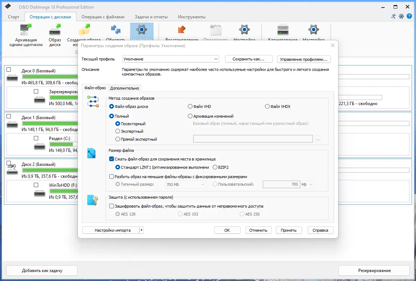Tick the Disk 1 checkbox
Image resolution: width=416 pixels, height=281 pixels.
9,116
